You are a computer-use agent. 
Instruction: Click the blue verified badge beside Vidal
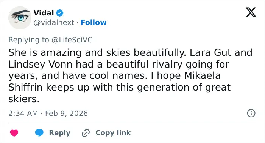click(60, 13)
